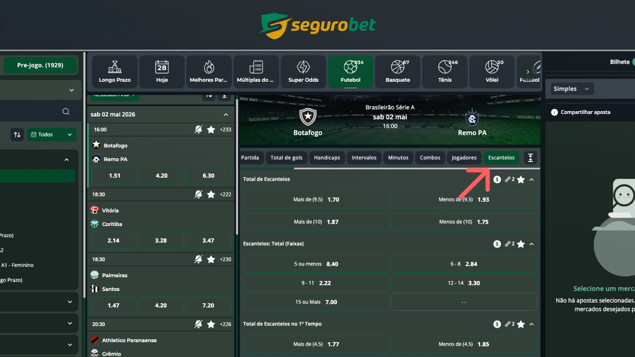Select Menos de (10) at 1.75
635x357 pixels.
pyautogui.click(x=464, y=222)
